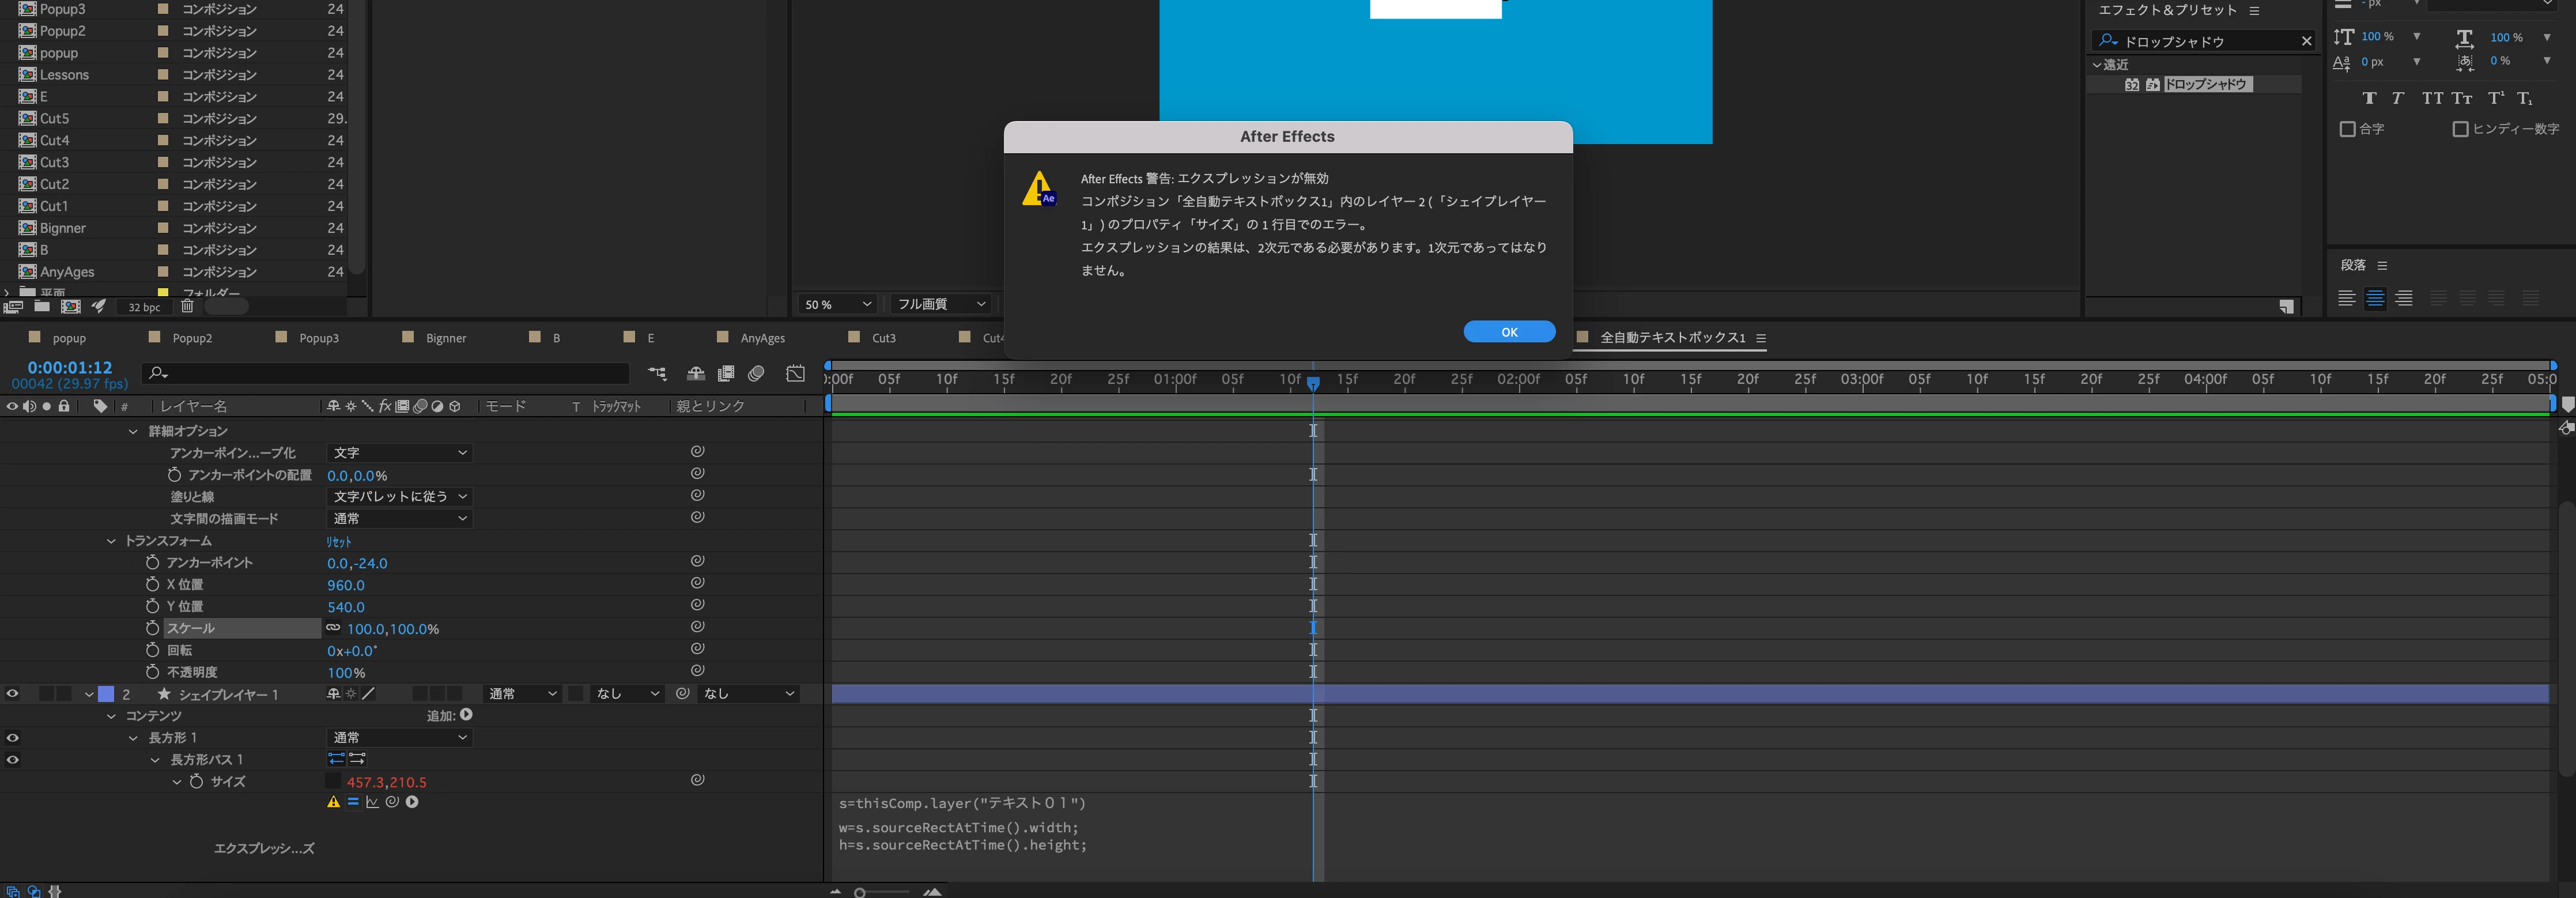Switch to the Popup2 timeline tab
This screenshot has width=2576, height=898.
(x=192, y=338)
